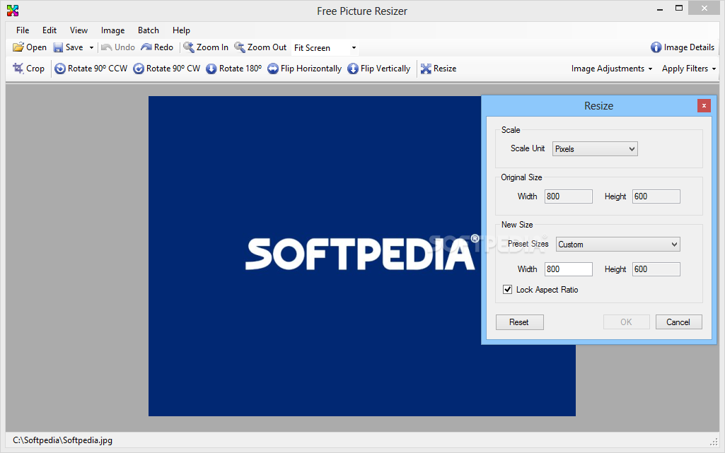The width and height of the screenshot is (725, 453).
Task: Click the Original Size Height field
Action: pos(656,196)
